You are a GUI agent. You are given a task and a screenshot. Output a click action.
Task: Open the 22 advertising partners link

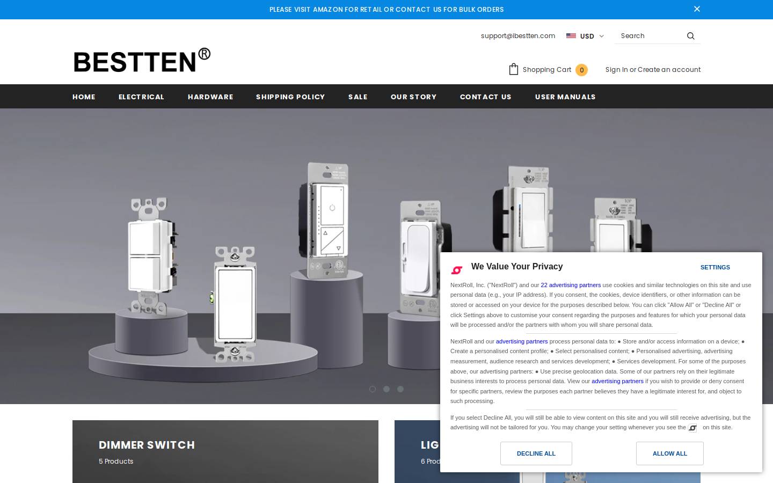pos(571,285)
